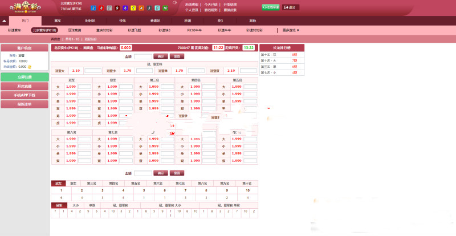Viewport: 456px width, 236px height.
Task: Click the 满堂彩 lottery logo
Action: coord(25,7)
